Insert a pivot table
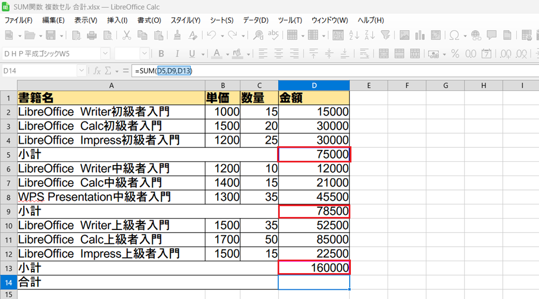The height and width of the screenshot is (299, 539). (x=436, y=35)
